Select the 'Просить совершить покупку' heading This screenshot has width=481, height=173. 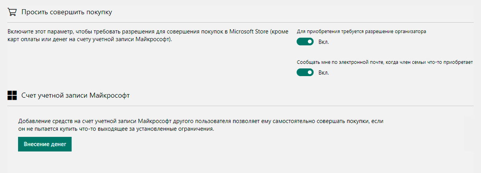[67, 12]
